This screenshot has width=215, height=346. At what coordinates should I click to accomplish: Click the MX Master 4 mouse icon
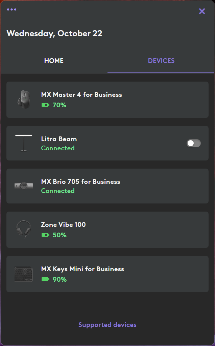coord(24,100)
